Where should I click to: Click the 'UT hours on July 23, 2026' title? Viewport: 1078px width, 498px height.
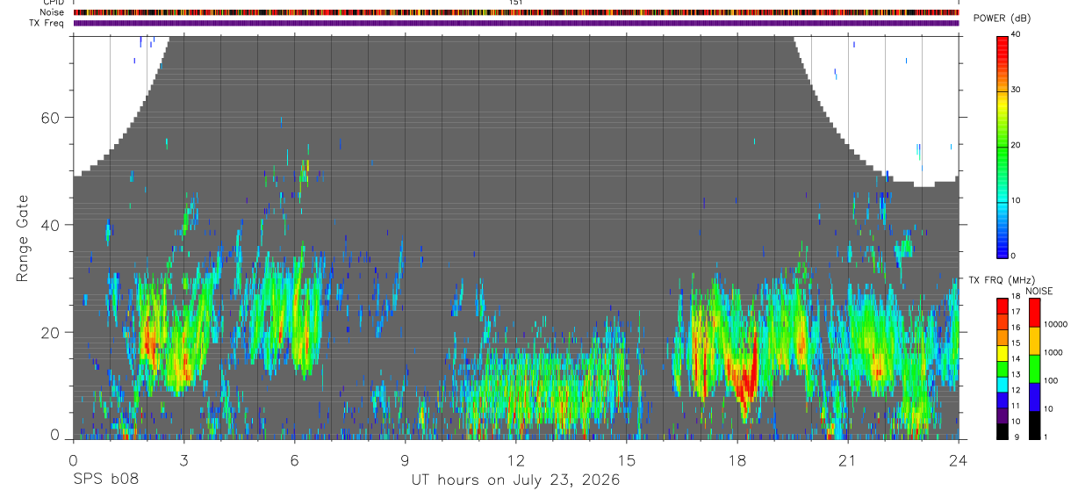[516, 480]
